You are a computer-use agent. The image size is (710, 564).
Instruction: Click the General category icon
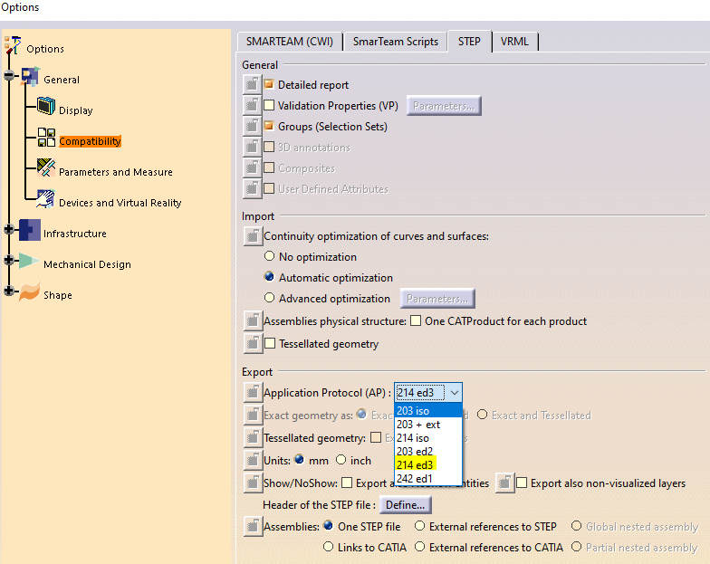click(x=31, y=76)
